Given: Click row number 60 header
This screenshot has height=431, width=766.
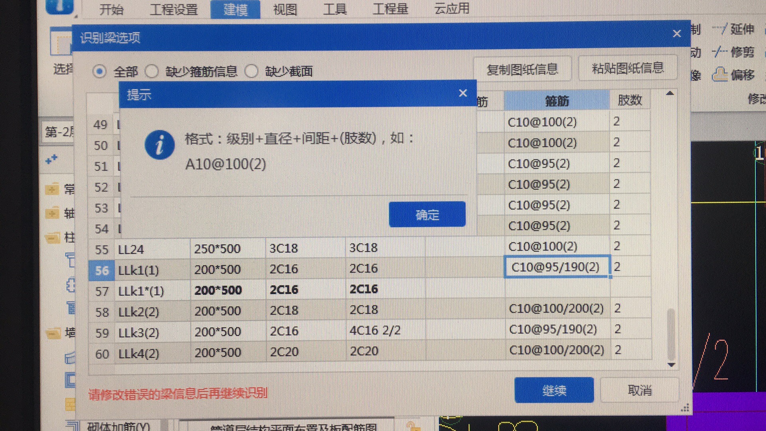Looking at the screenshot, I should tap(102, 354).
